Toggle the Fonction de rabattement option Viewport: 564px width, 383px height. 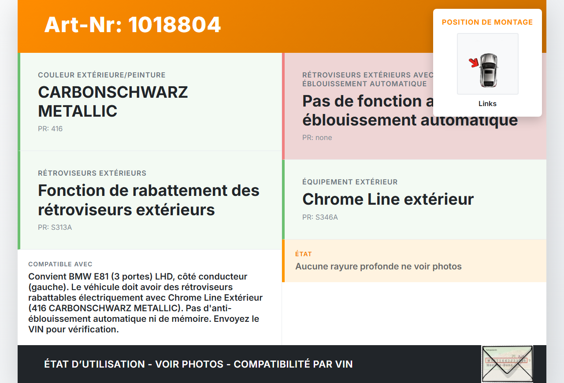[x=148, y=200]
